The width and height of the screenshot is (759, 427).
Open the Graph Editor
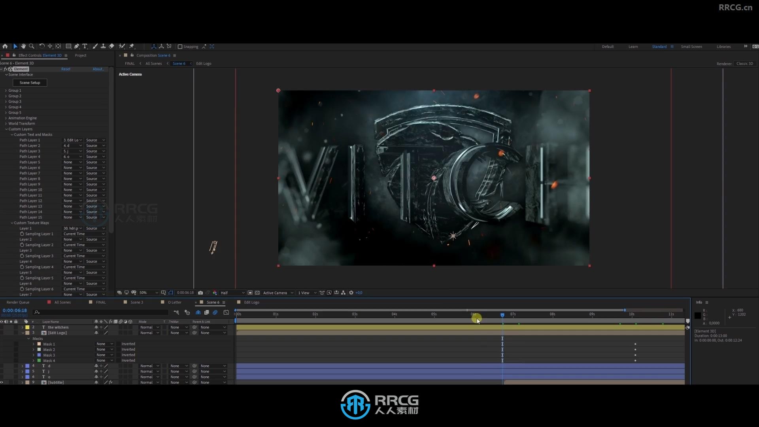pyautogui.click(x=226, y=312)
